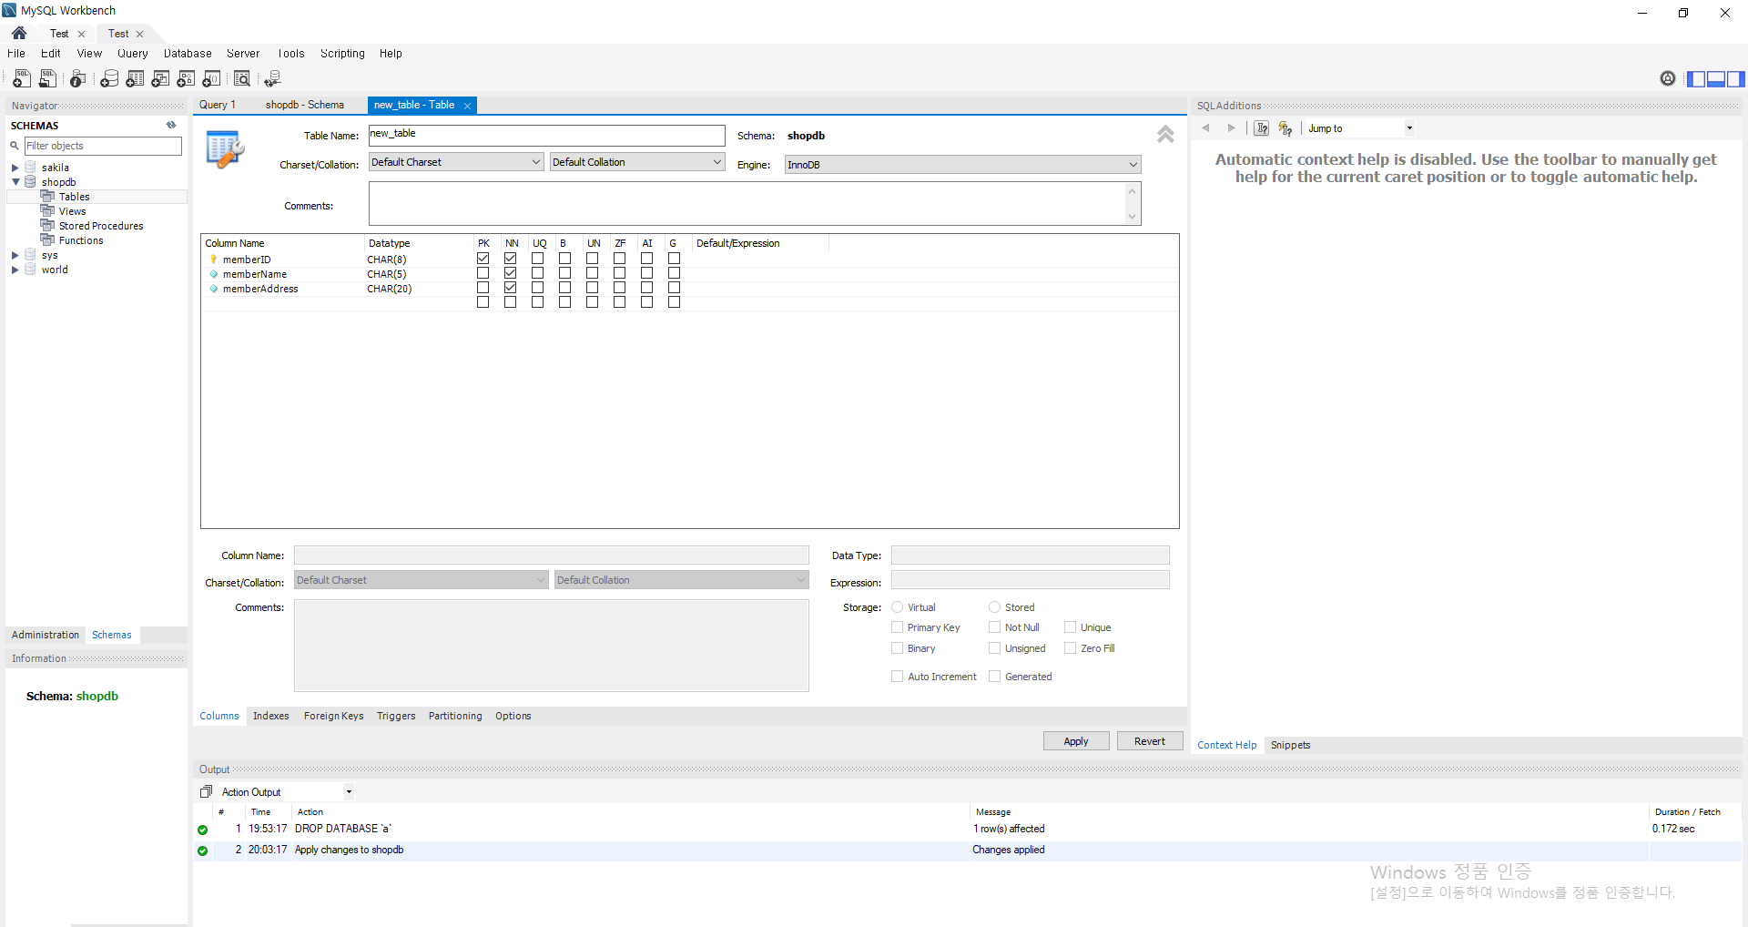Image resolution: width=1748 pixels, height=927 pixels.
Task: Toggle PK checkbox for memberID
Action: pyautogui.click(x=483, y=259)
